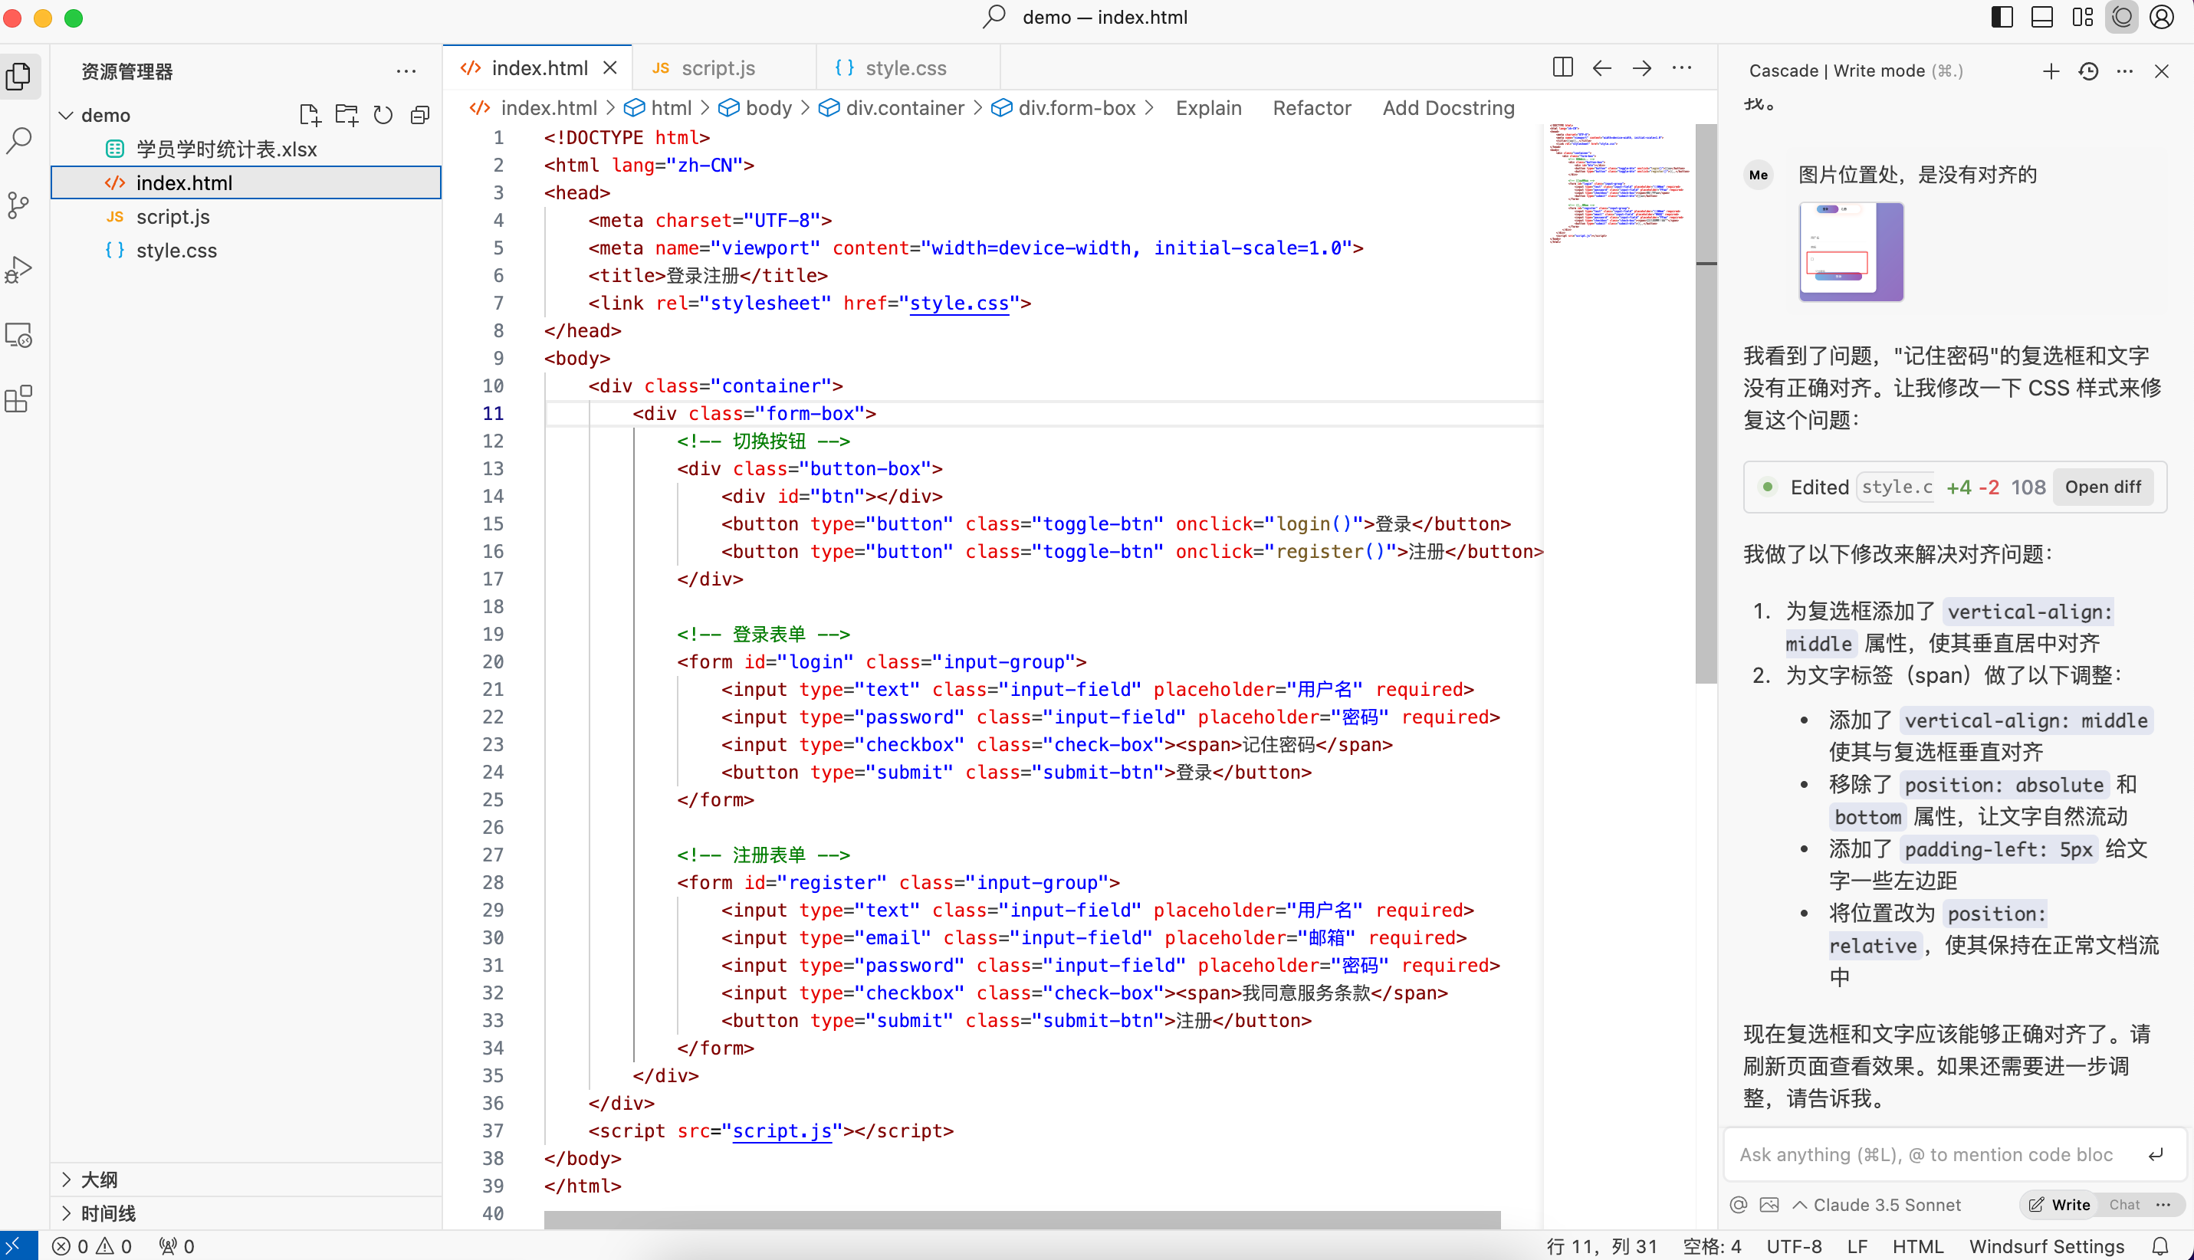Open 学员学时统计表.xlsx in explorer
Viewport: 2194px width, 1260px height.
click(247, 149)
